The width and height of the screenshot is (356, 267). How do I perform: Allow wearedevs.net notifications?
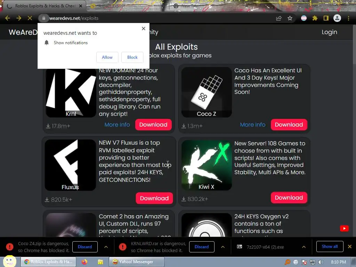click(x=107, y=57)
